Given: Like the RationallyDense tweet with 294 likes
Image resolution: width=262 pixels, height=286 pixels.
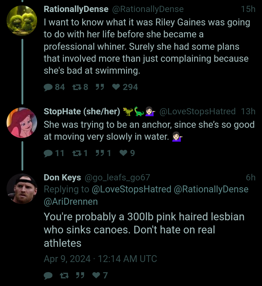Looking at the screenshot, I should 116,87.
